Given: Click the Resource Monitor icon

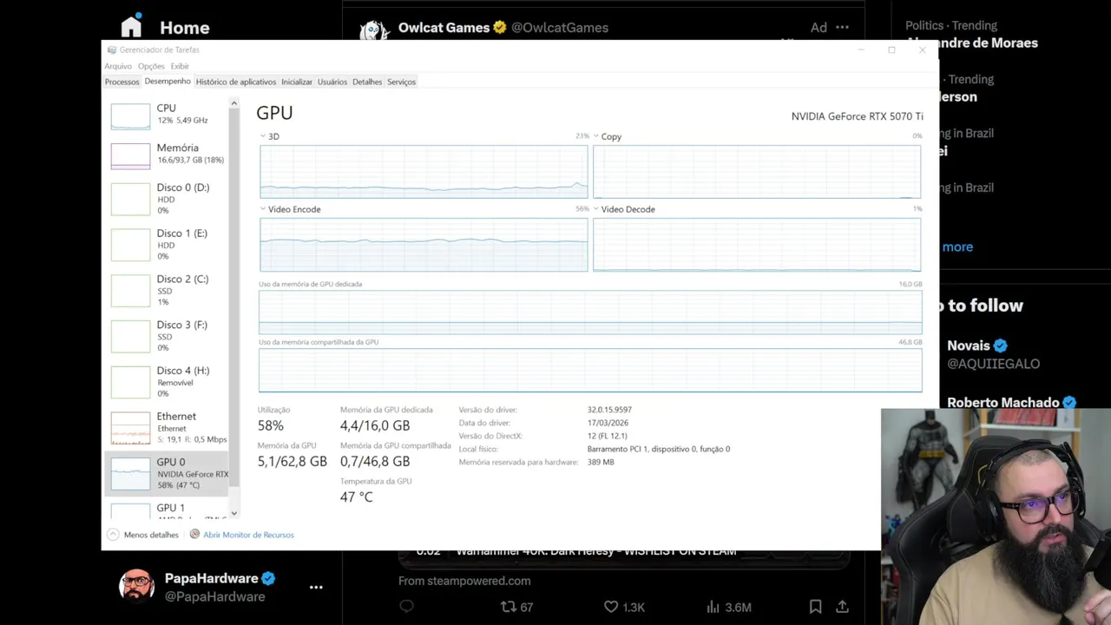Looking at the screenshot, I should click(x=194, y=535).
